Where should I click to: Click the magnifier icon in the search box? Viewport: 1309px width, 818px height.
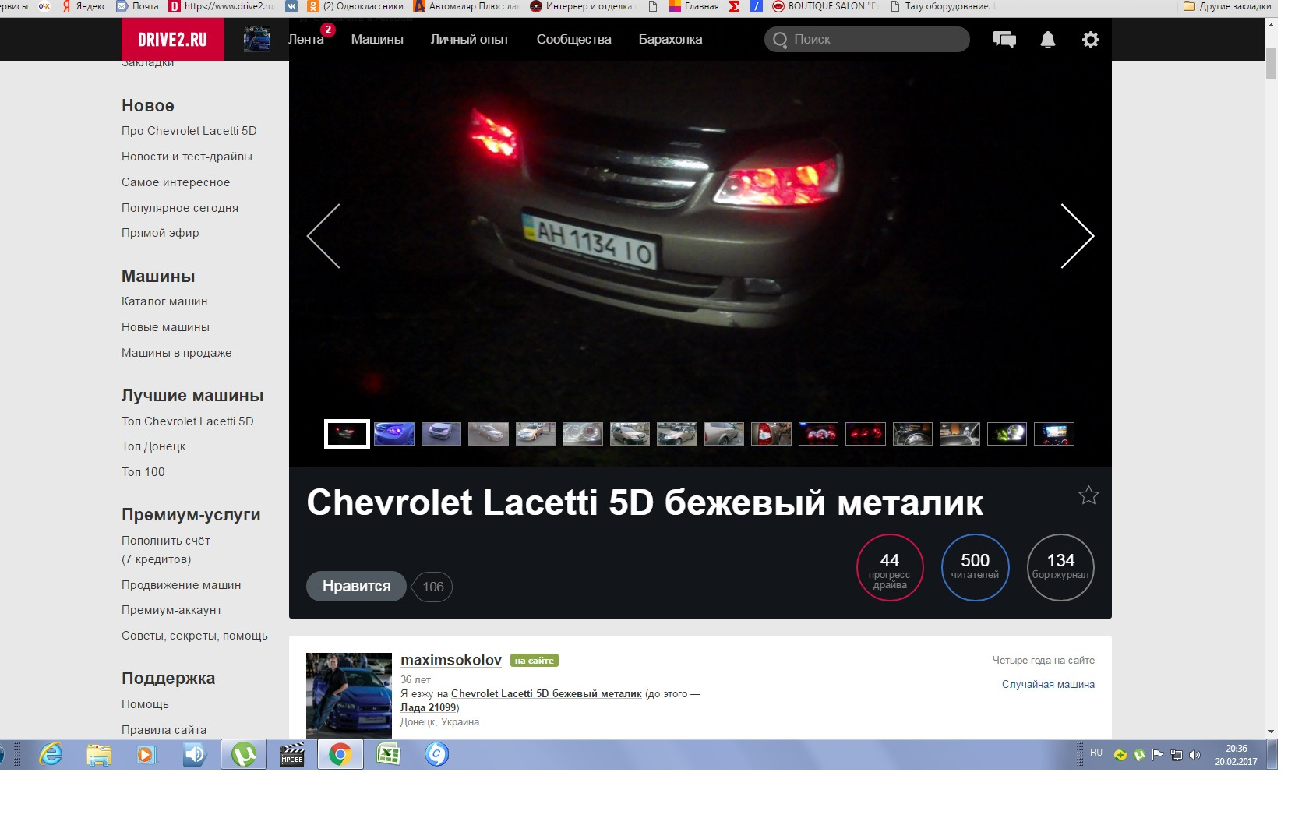click(780, 40)
